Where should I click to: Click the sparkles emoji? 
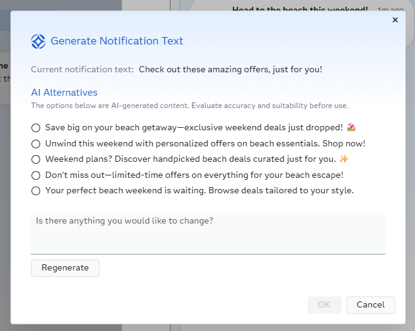344,159
